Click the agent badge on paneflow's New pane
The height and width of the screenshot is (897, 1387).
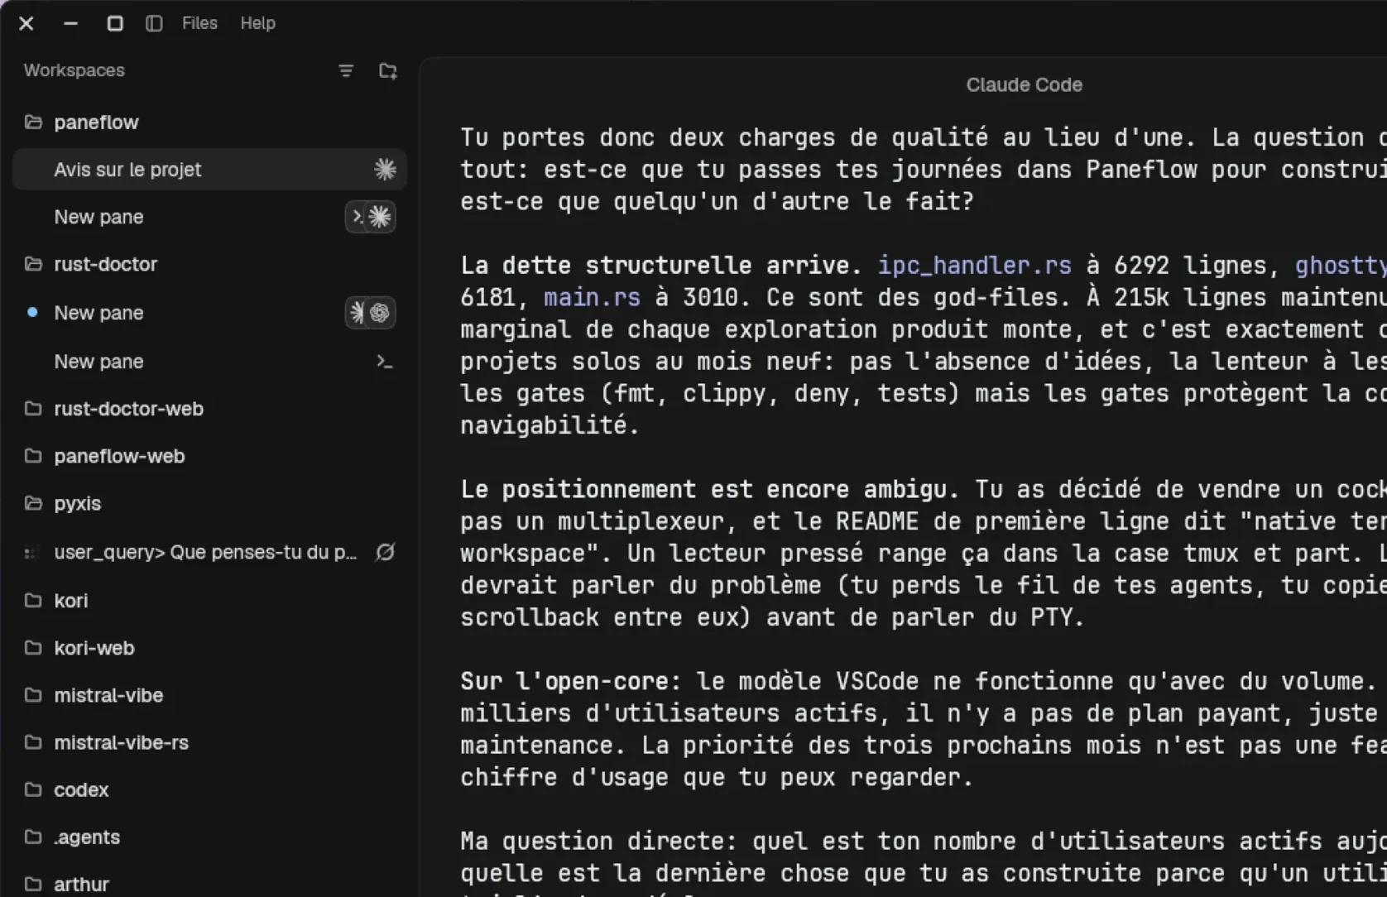click(x=370, y=217)
